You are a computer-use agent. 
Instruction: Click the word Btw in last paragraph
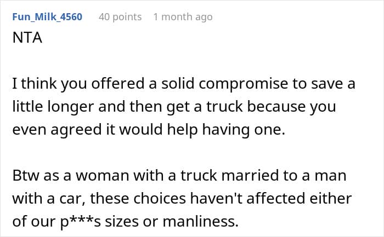26,176
